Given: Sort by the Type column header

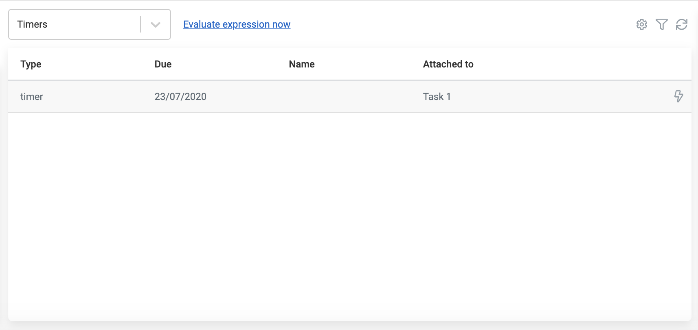Looking at the screenshot, I should click(x=31, y=64).
